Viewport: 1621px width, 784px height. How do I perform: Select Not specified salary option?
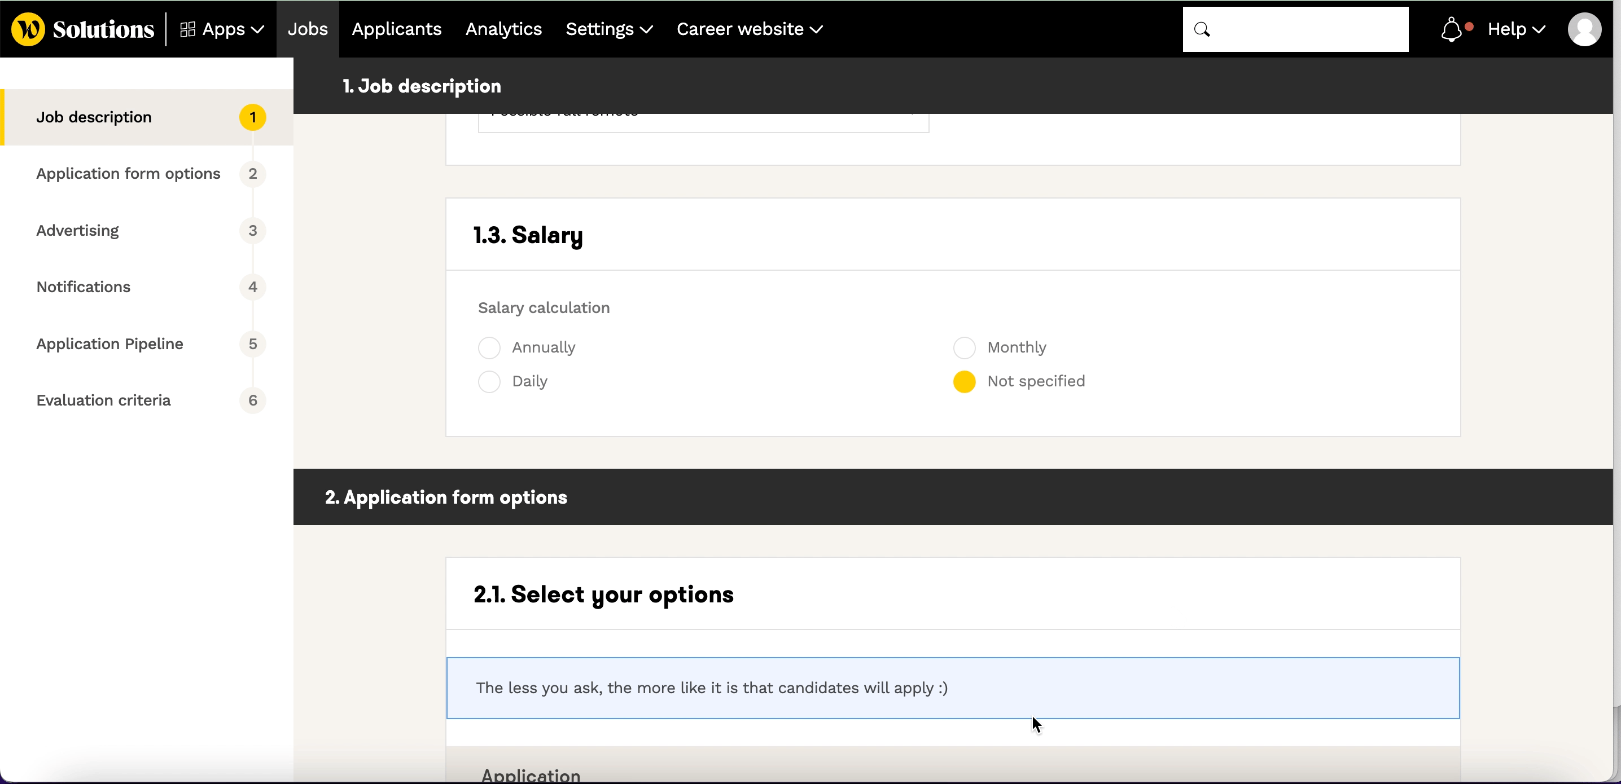point(964,382)
